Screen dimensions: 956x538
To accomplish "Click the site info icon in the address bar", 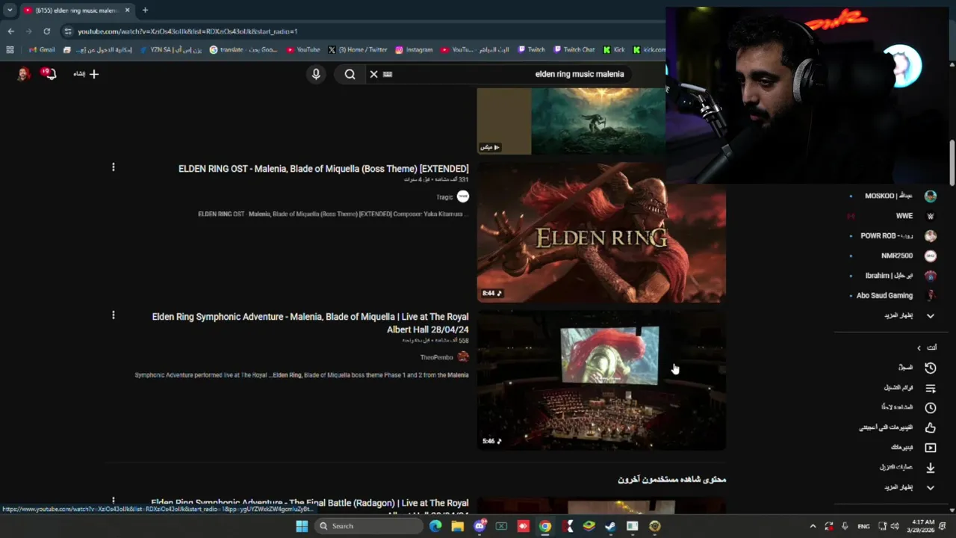I will (x=68, y=31).
